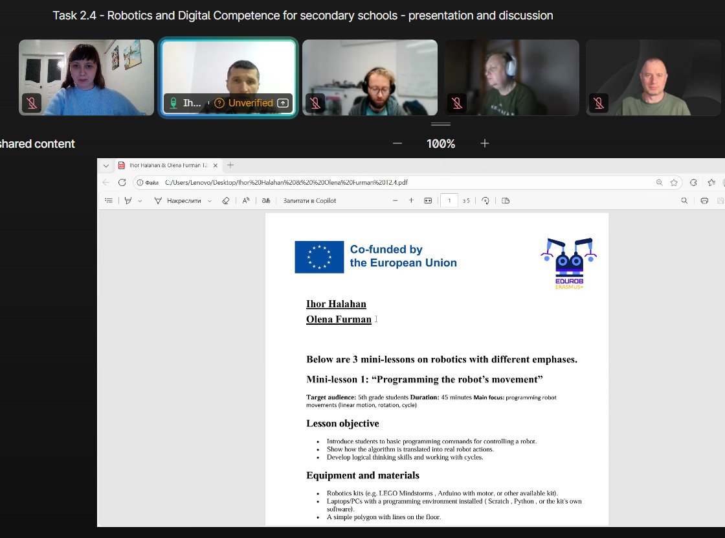Open a new browser tab
The image size is (725, 538).
coord(230,165)
